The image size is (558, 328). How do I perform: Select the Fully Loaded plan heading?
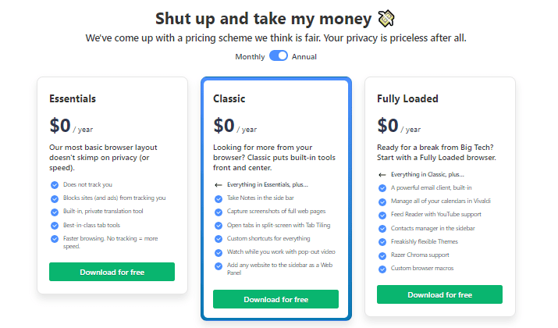pyautogui.click(x=407, y=98)
